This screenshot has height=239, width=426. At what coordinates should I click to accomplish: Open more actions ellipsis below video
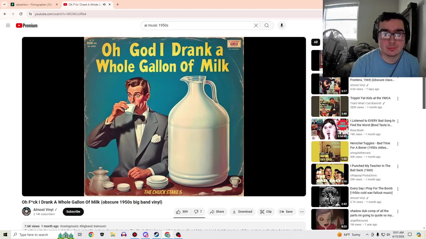point(302,212)
